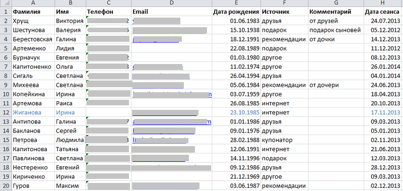
Task: Select row 20 header
Action: pos(6,185)
